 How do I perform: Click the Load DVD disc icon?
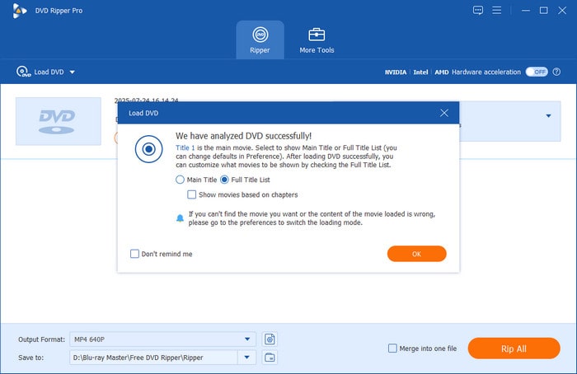tap(23, 72)
